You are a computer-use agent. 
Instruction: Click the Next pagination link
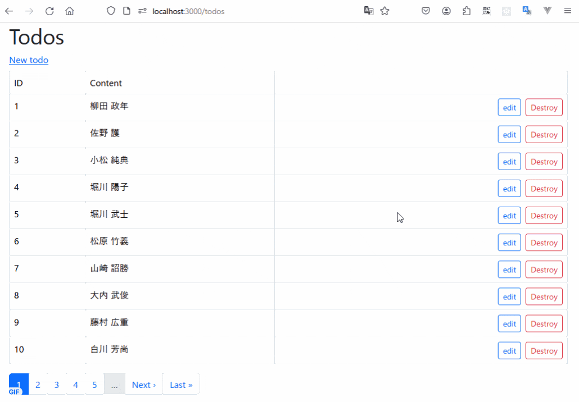(143, 385)
